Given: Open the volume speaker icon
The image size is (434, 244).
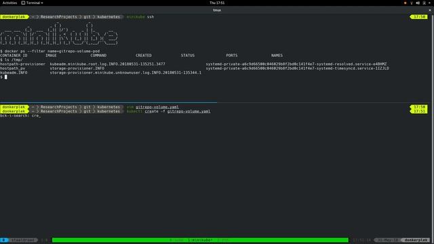Looking at the screenshot, I should point(418,3).
